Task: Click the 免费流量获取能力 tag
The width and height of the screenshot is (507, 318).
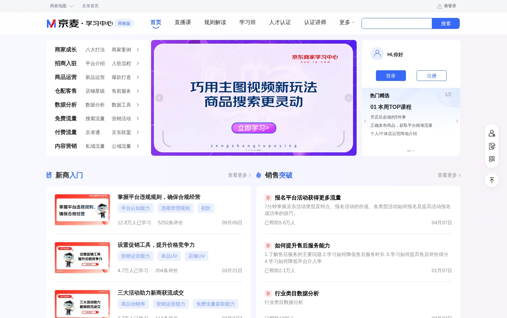Action: 216,304
